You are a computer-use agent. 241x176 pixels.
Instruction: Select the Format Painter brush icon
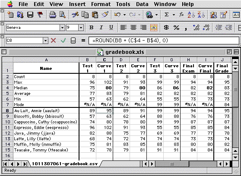click(x=105, y=15)
